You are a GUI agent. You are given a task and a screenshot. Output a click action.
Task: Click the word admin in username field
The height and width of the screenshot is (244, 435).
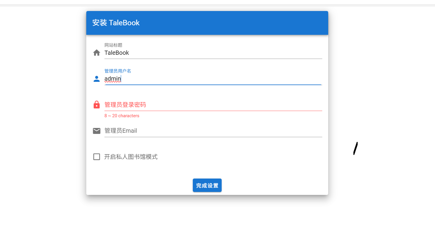pyautogui.click(x=112, y=79)
